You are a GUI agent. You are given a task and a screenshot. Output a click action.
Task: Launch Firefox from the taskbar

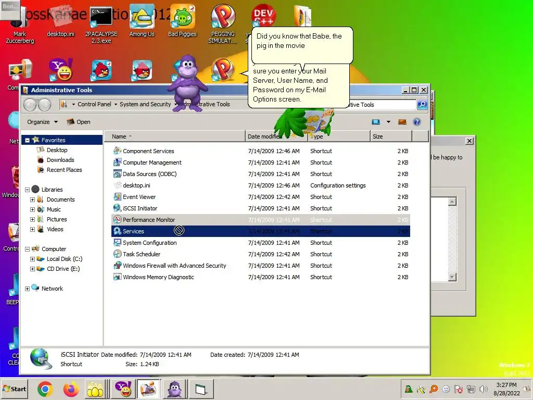(x=71, y=389)
